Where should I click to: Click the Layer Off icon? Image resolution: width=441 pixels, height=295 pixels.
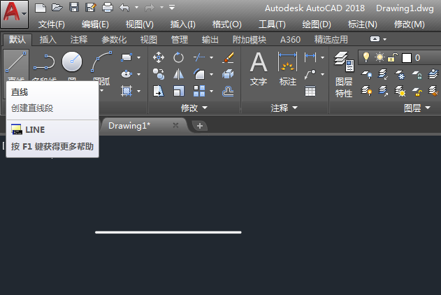pyautogui.click(x=367, y=75)
